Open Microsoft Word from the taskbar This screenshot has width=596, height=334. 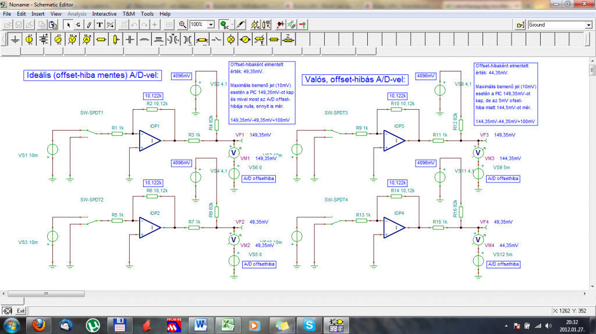200,325
